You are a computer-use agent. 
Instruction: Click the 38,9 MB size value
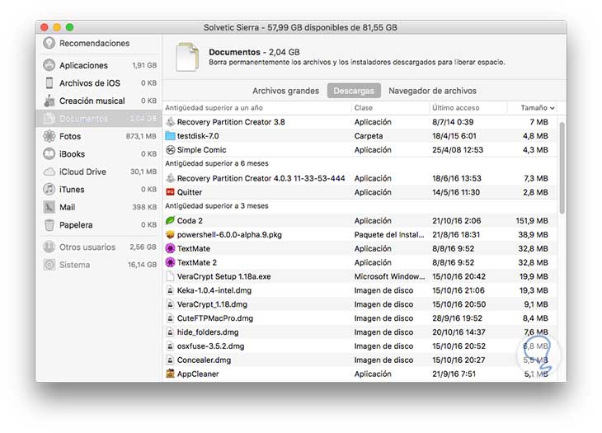[533, 234]
